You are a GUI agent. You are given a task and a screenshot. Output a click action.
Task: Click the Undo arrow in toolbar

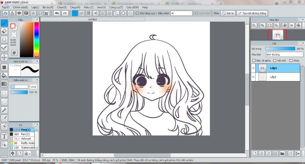point(57,13)
